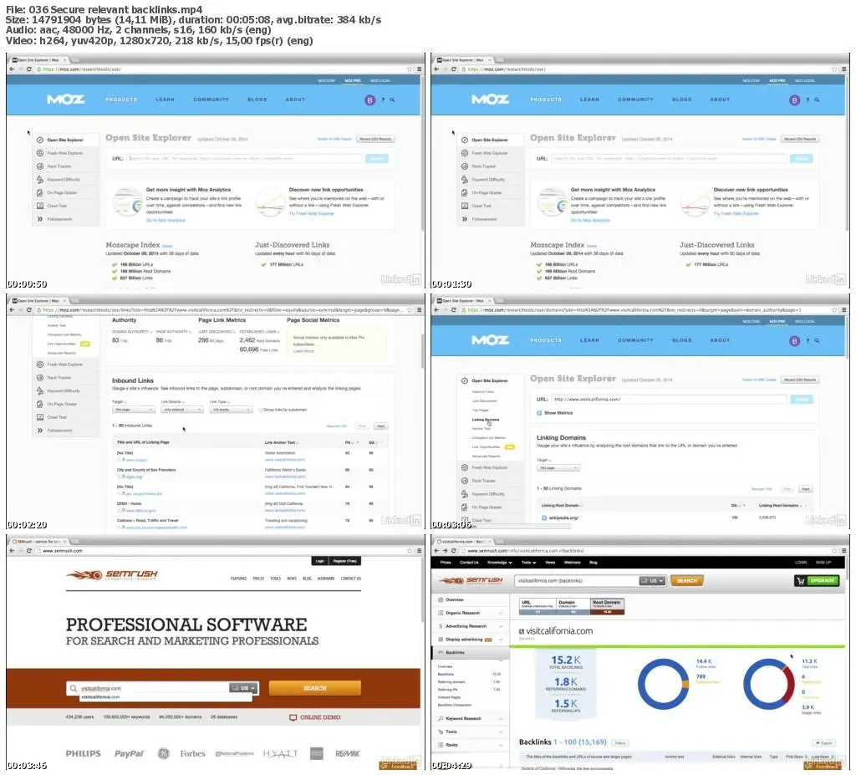The height and width of the screenshot is (775, 856).
Task: Click the browser back arrow in the 00:00:50 frame
Action: (12, 69)
